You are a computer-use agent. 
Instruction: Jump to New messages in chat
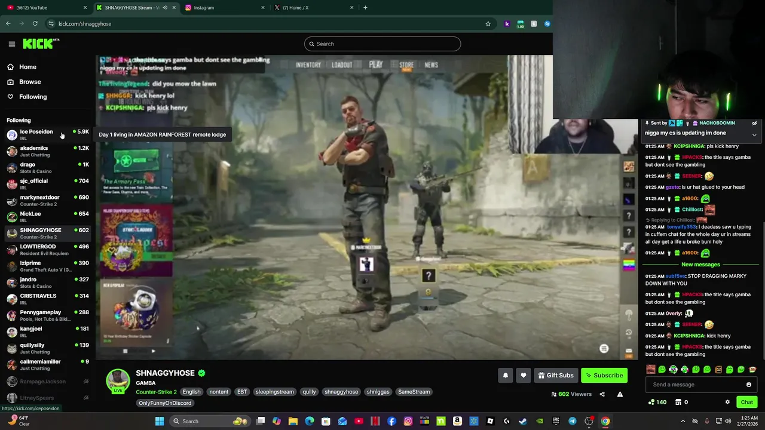[x=700, y=265]
